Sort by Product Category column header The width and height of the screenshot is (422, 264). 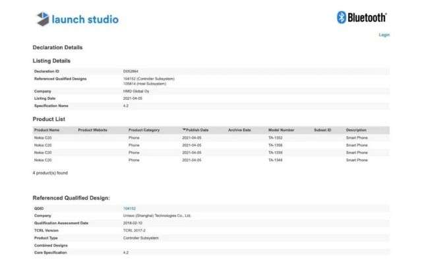(144, 130)
